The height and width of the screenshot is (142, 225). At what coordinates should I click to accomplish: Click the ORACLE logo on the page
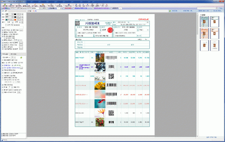pos(144,19)
